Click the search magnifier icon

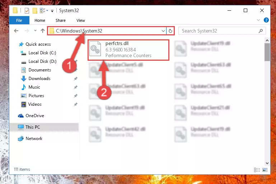coord(261,31)
